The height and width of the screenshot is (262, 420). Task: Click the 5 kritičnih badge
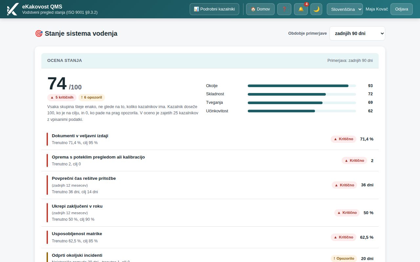coord(62,97)
